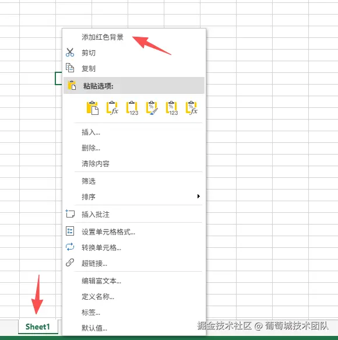338x340 pixels.
Task: Open 编辑富文本... entry
Action: pyautogui.click(x=134, y=281)
